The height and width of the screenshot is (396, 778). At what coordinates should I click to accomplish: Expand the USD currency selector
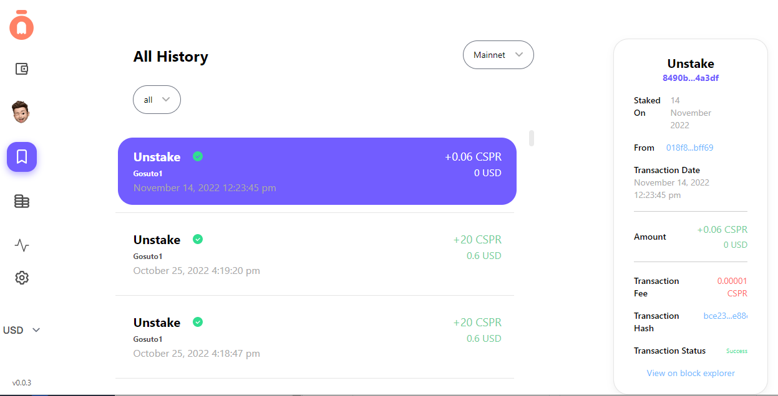(x=22, y=330)
